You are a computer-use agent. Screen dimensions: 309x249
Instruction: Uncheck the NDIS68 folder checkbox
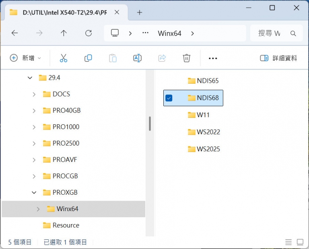[x=169, y=98]
